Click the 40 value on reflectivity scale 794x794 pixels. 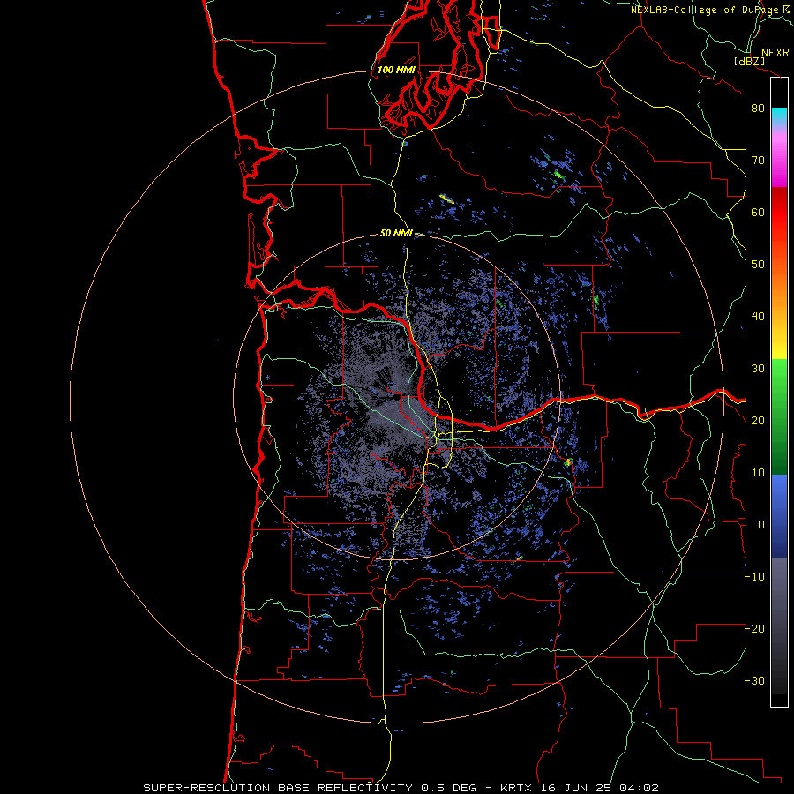pyautogui.click(x=758, y=317)
